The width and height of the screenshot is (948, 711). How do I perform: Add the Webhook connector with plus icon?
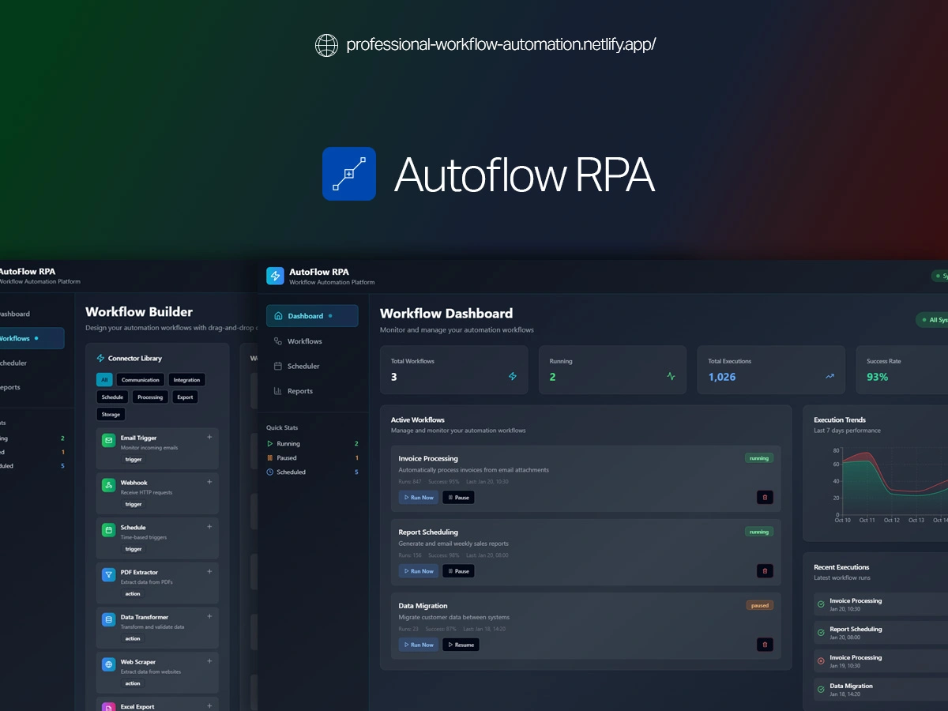click(209, 482)
